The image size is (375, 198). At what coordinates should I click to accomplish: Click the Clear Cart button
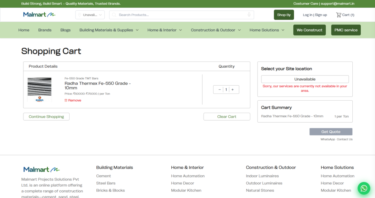coord(227,117)
